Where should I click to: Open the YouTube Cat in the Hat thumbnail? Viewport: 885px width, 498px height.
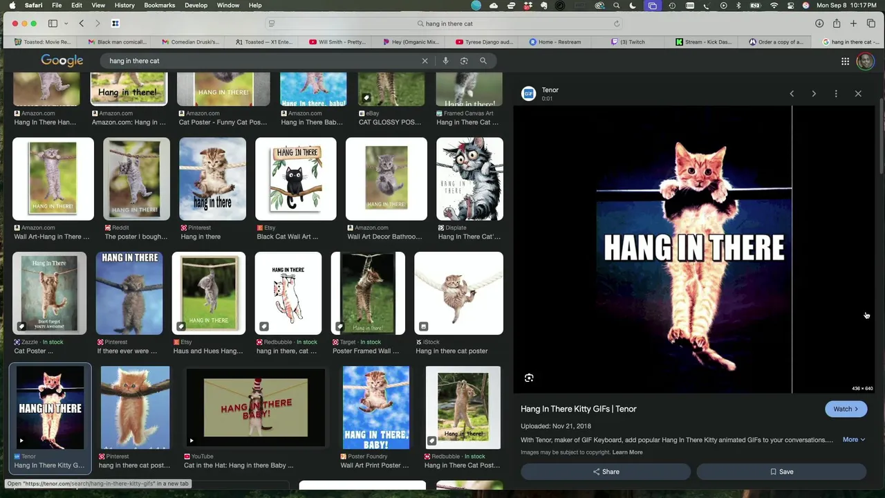click(x=256, y=408)
